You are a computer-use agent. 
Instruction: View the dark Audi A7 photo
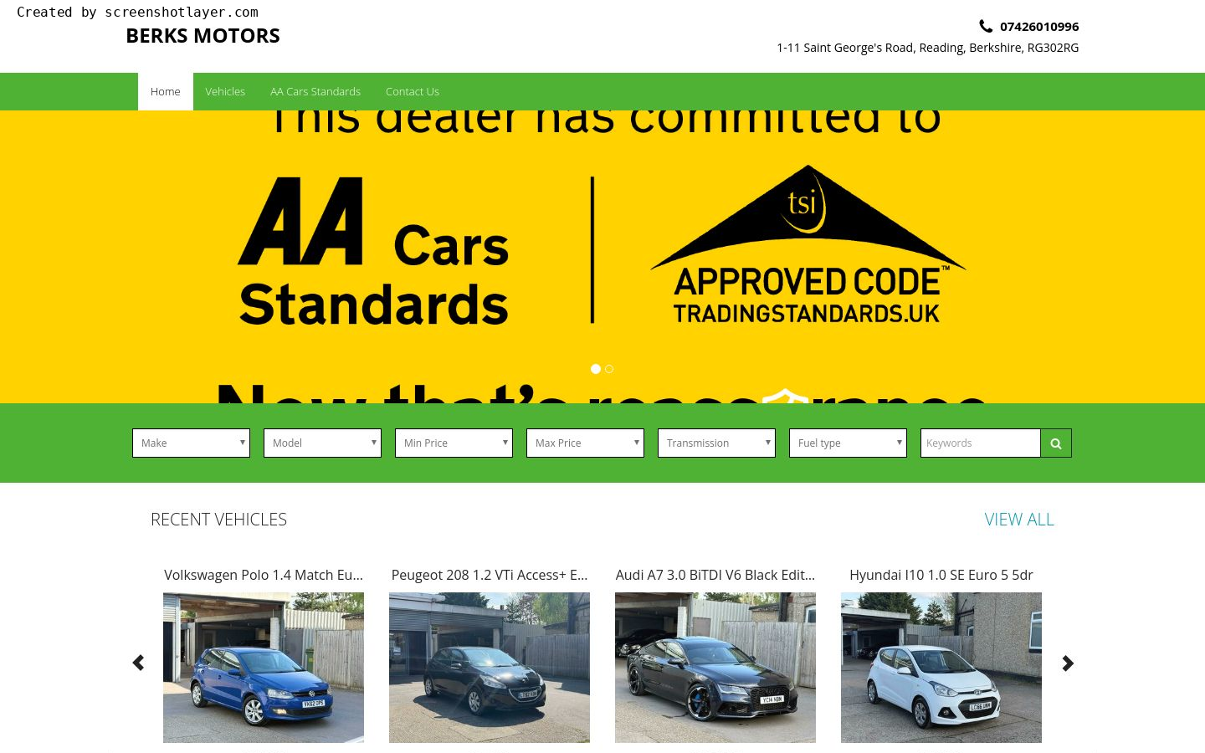715,668
